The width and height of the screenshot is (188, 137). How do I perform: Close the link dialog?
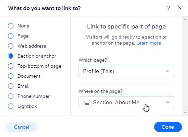tap(180, 8)
